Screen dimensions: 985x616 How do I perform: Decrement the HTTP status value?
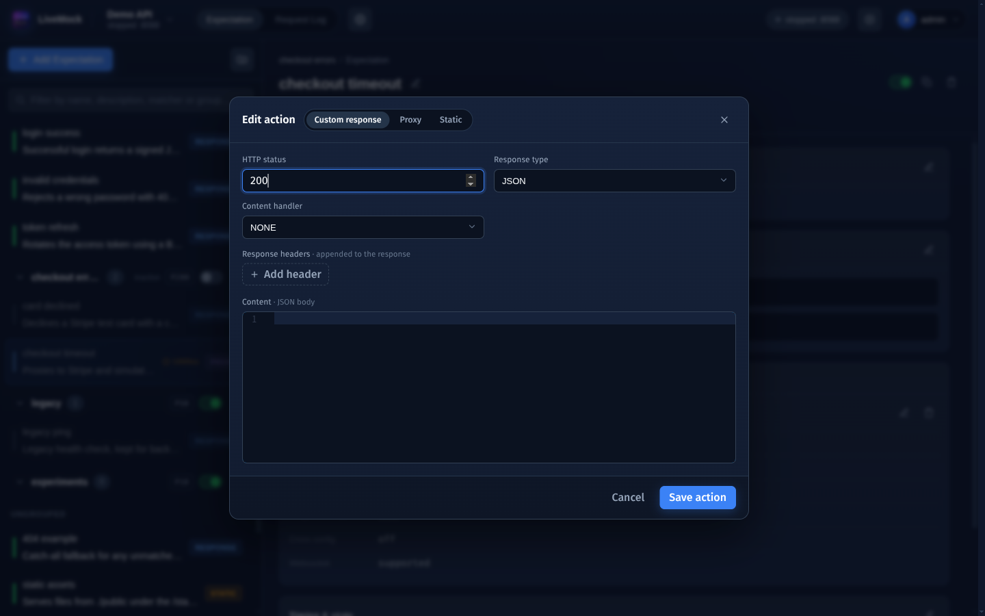point(471,184)
